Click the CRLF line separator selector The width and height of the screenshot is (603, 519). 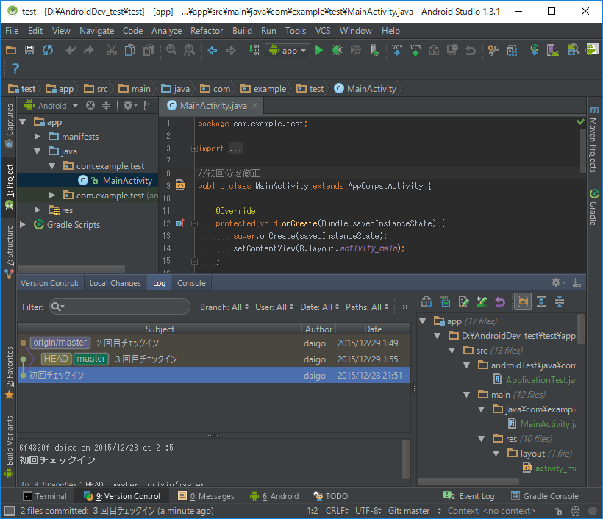coord(338,511)
